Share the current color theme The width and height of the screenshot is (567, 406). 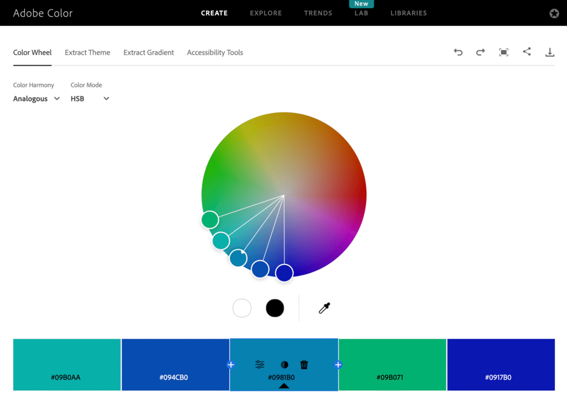coord(527,52)
